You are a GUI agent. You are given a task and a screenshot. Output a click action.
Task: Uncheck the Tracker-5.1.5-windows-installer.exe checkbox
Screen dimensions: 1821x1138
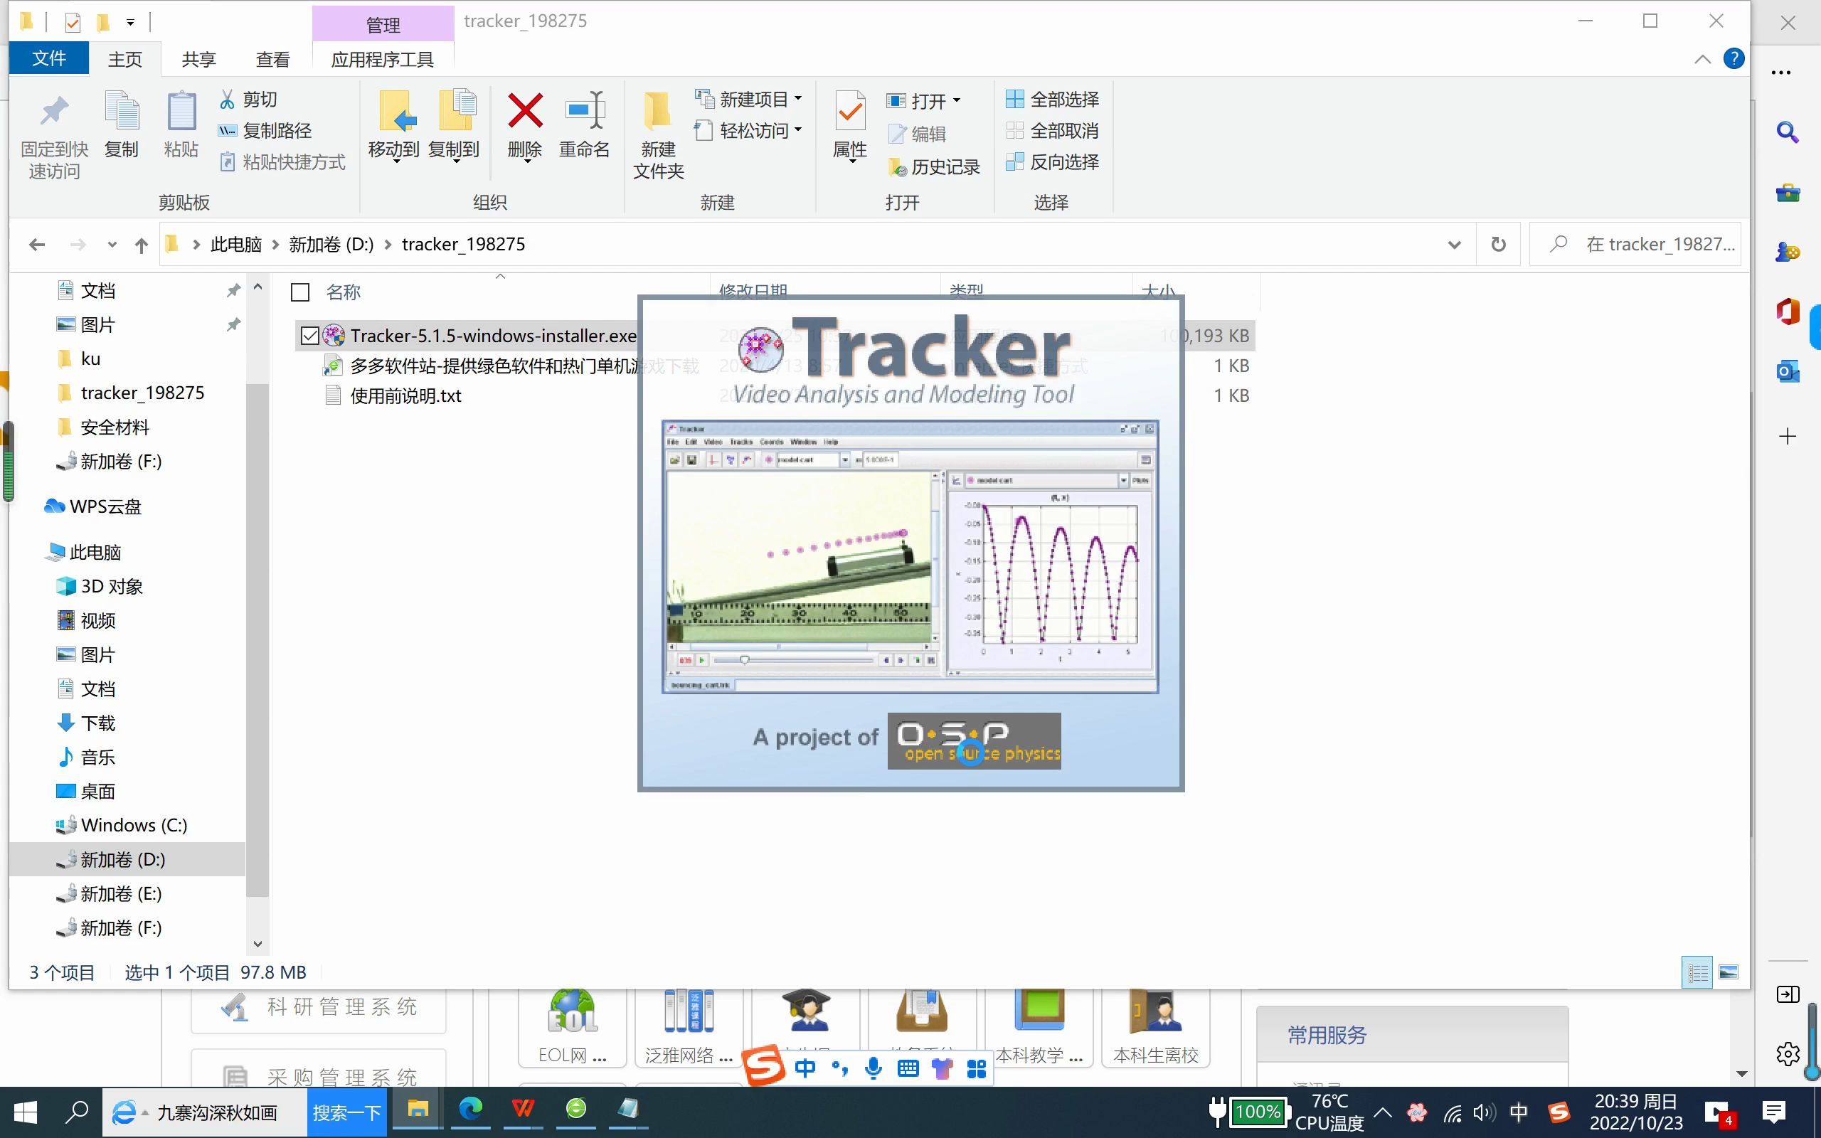(x=309, y=336)
